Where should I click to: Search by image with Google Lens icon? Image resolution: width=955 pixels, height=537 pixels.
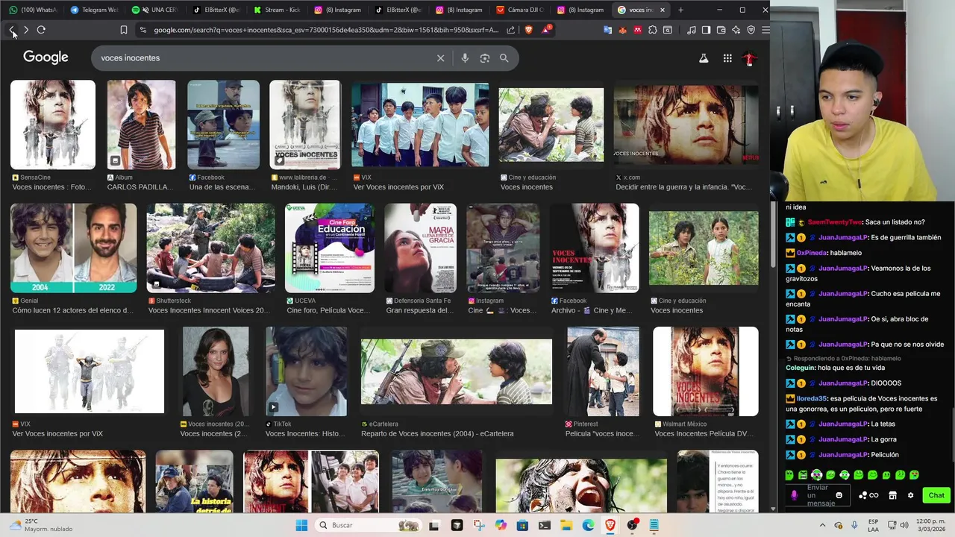485,58
